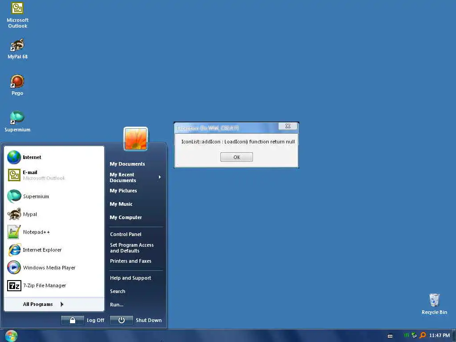Select the Recycle Bin desktop icon
The image size is (456, 342).
[434, 304]
